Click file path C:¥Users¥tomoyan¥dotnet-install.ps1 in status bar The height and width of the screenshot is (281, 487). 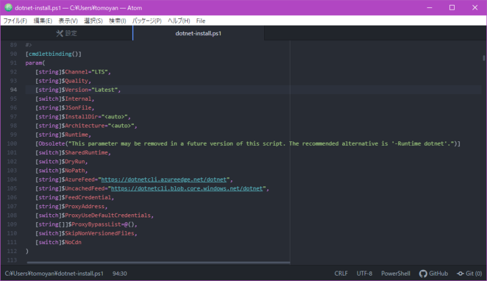pyautogui.click(x=54, y=274)
